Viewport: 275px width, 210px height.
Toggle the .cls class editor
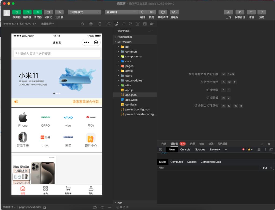tap(264, 168)
